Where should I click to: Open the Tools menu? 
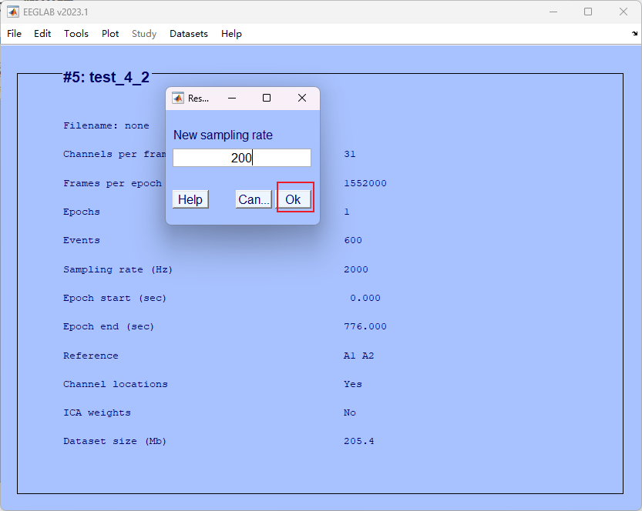tap(76, 34)
